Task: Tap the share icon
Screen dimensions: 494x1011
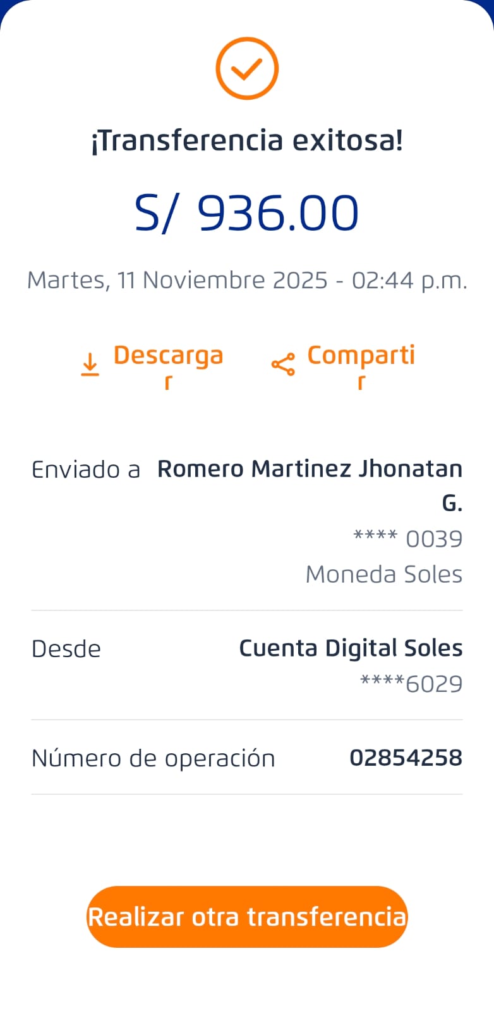Action: 283,365
